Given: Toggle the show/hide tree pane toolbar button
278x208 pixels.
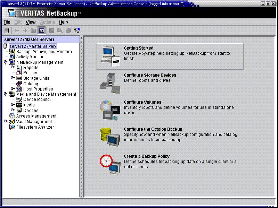Looking at the screenshot, I should [x=42, y=31].
